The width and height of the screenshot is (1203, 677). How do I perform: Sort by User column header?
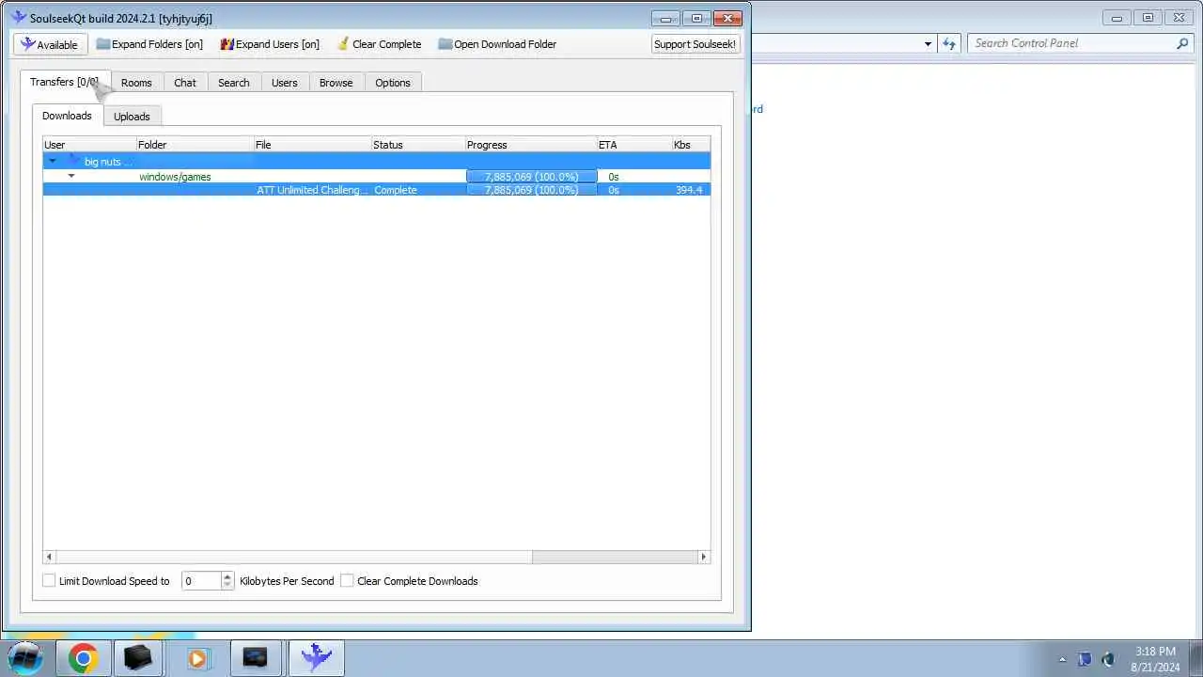click(x=90, y=145)
